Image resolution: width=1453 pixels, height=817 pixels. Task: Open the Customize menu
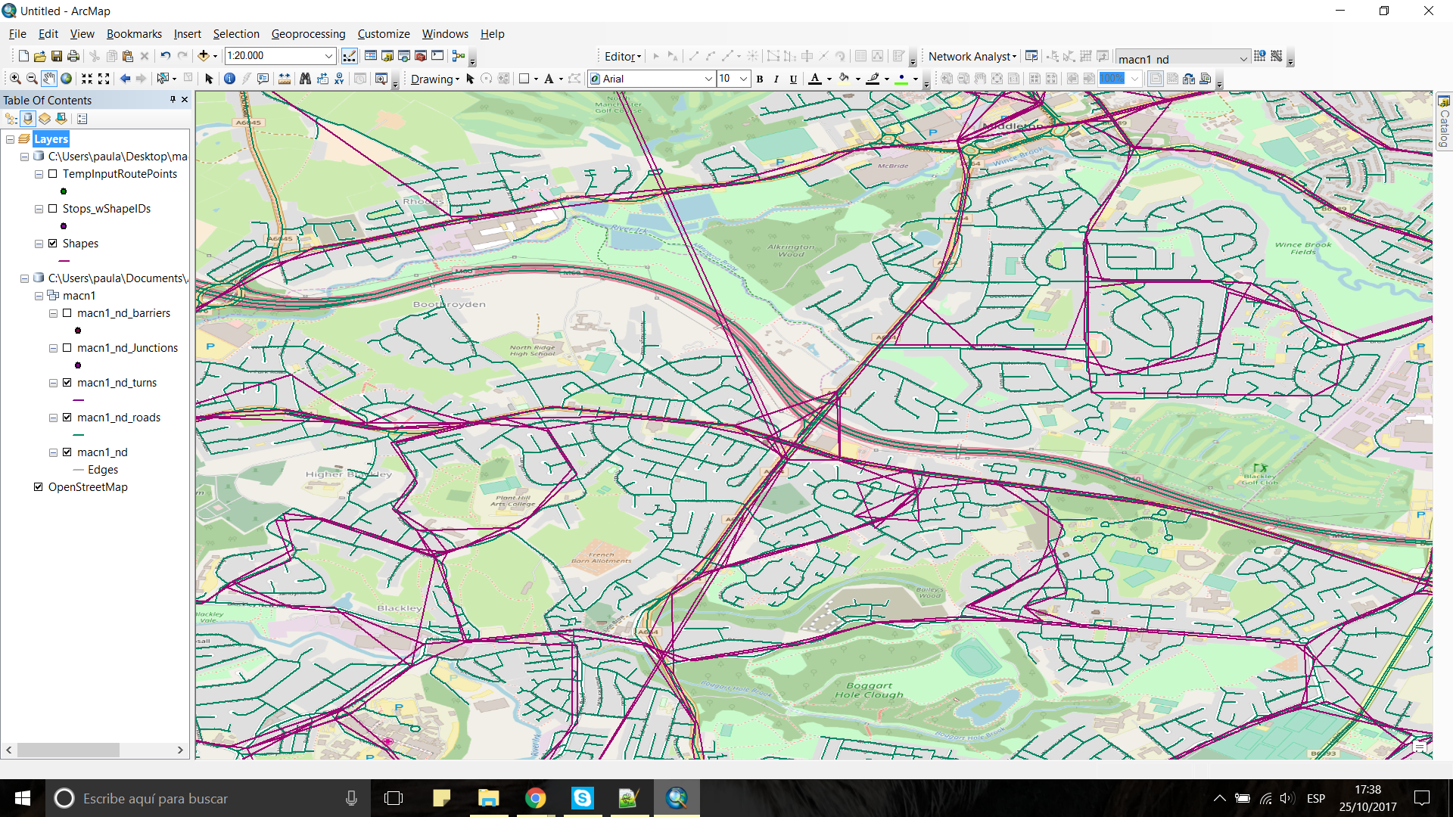(384, 34)
